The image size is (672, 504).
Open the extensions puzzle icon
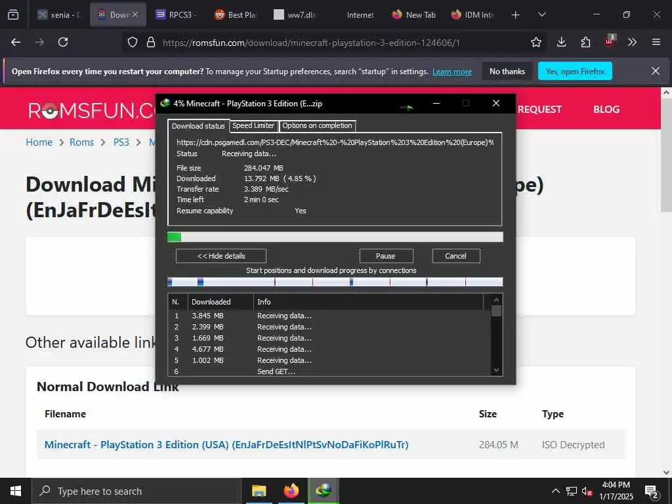585,43
